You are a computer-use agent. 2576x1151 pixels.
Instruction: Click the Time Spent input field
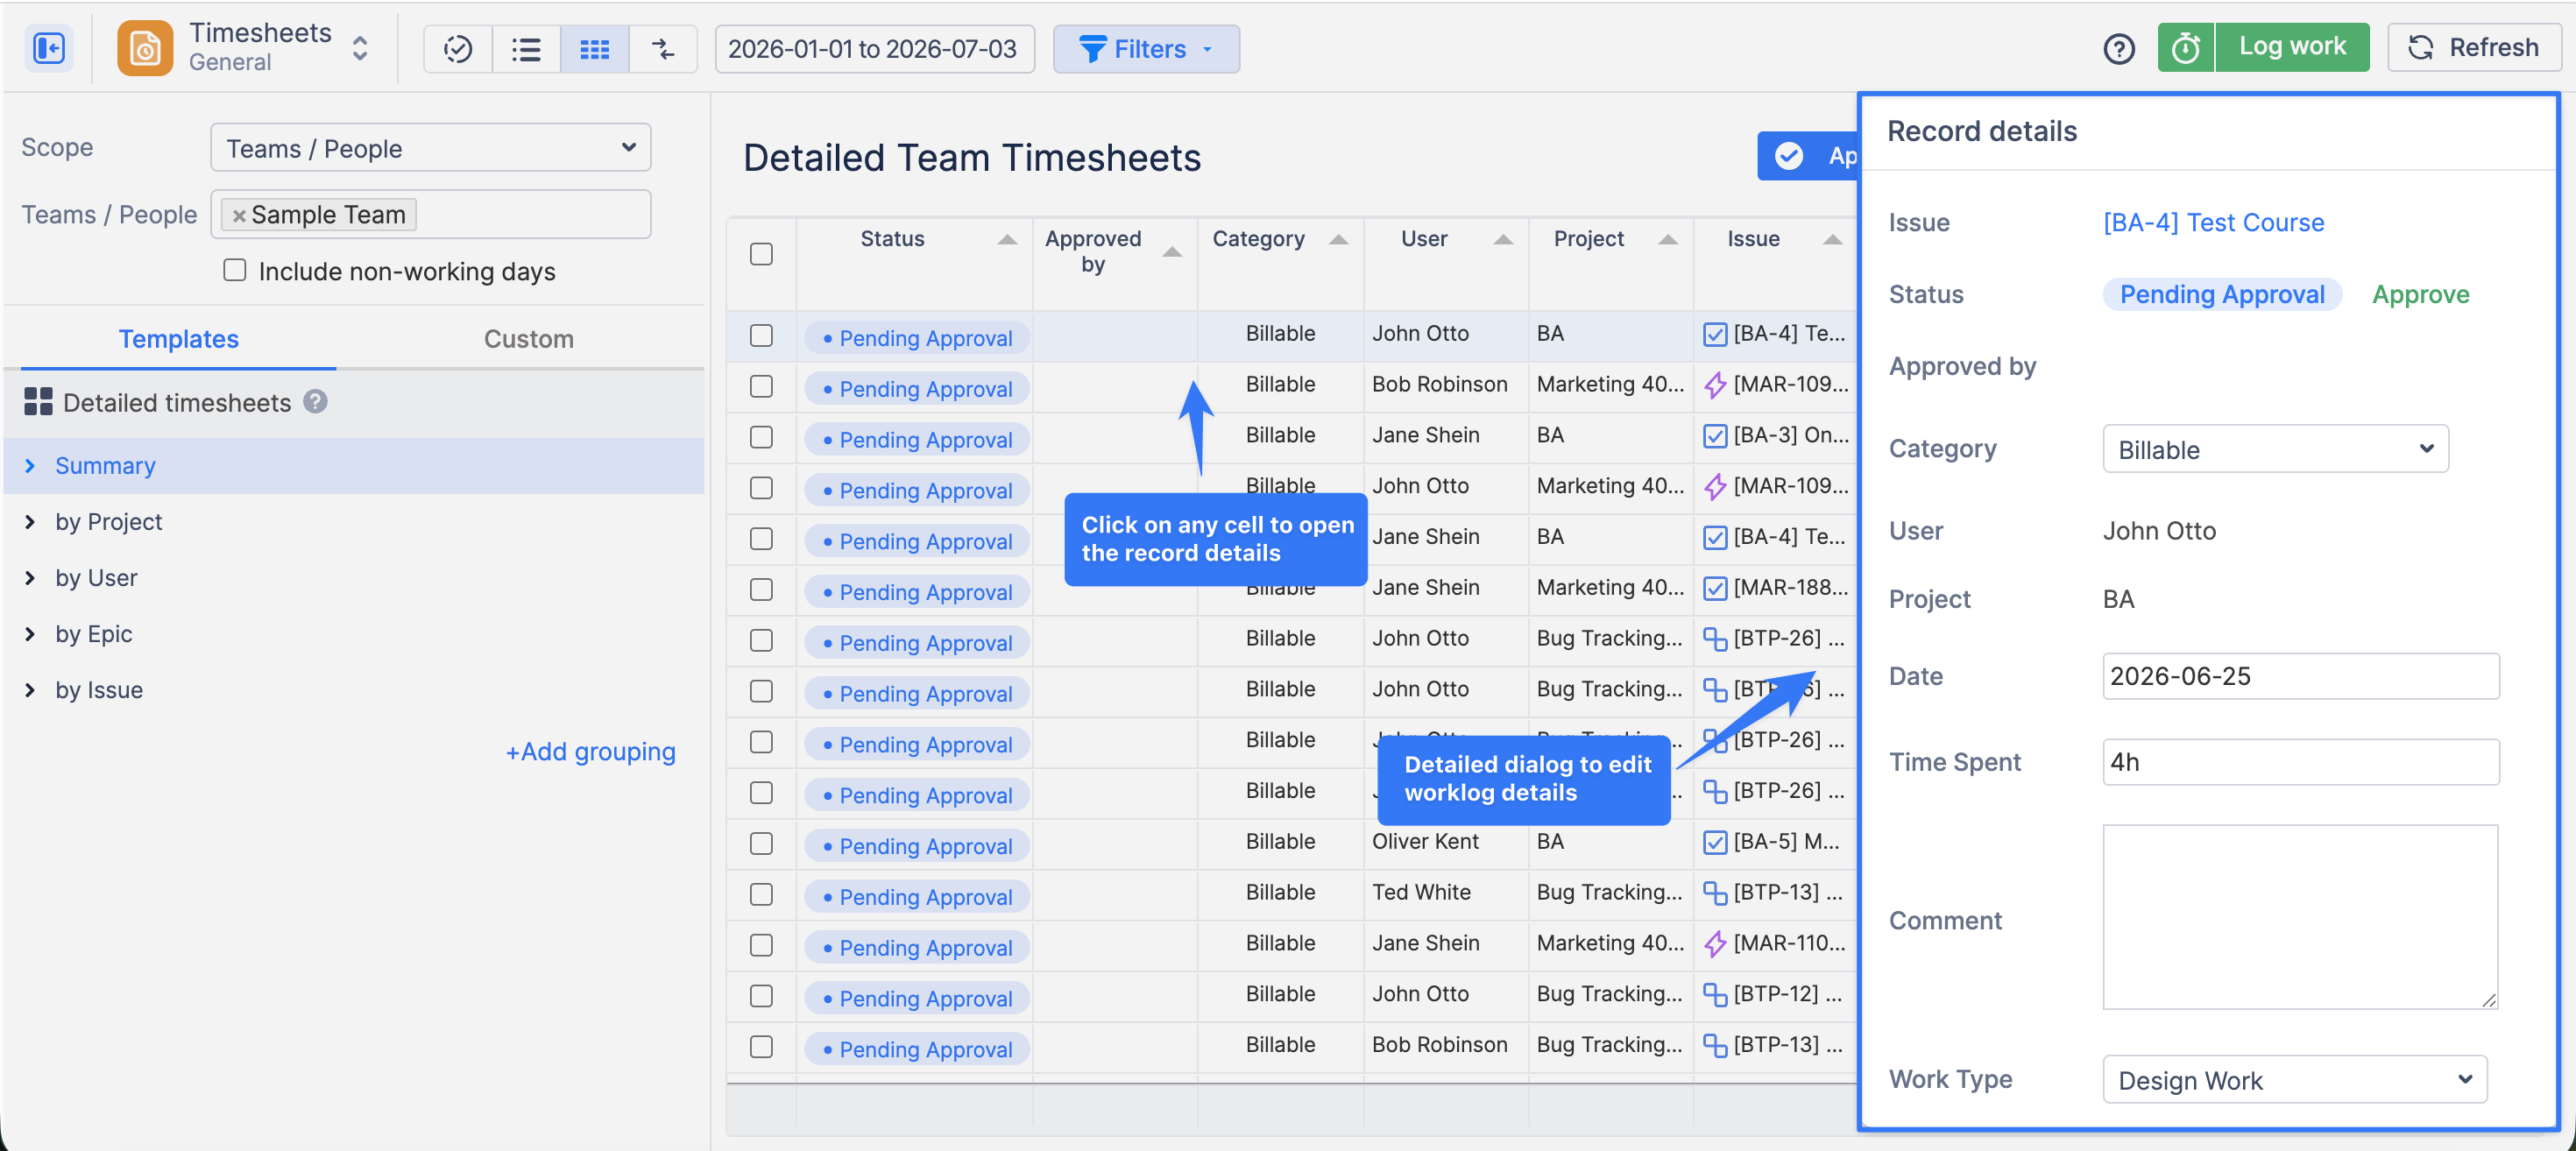[2300, 762]
